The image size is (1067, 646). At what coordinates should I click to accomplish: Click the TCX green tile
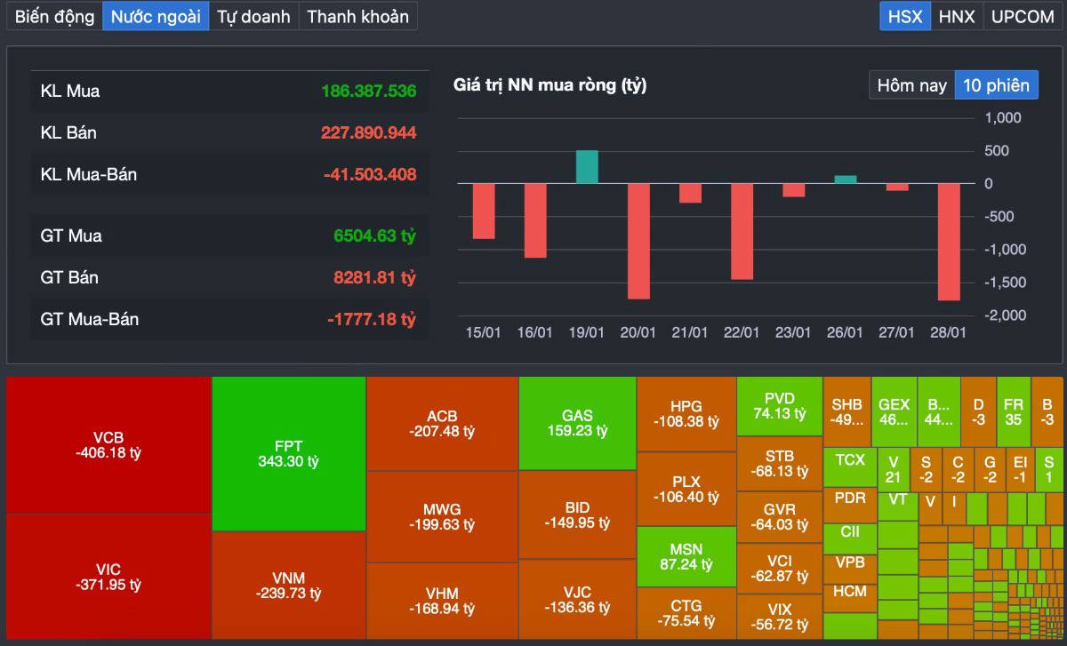point(850,467)
